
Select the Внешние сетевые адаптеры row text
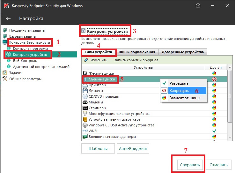[112, 137]
